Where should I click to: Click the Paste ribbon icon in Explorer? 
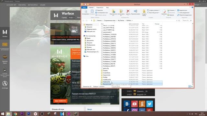(92, 12)
